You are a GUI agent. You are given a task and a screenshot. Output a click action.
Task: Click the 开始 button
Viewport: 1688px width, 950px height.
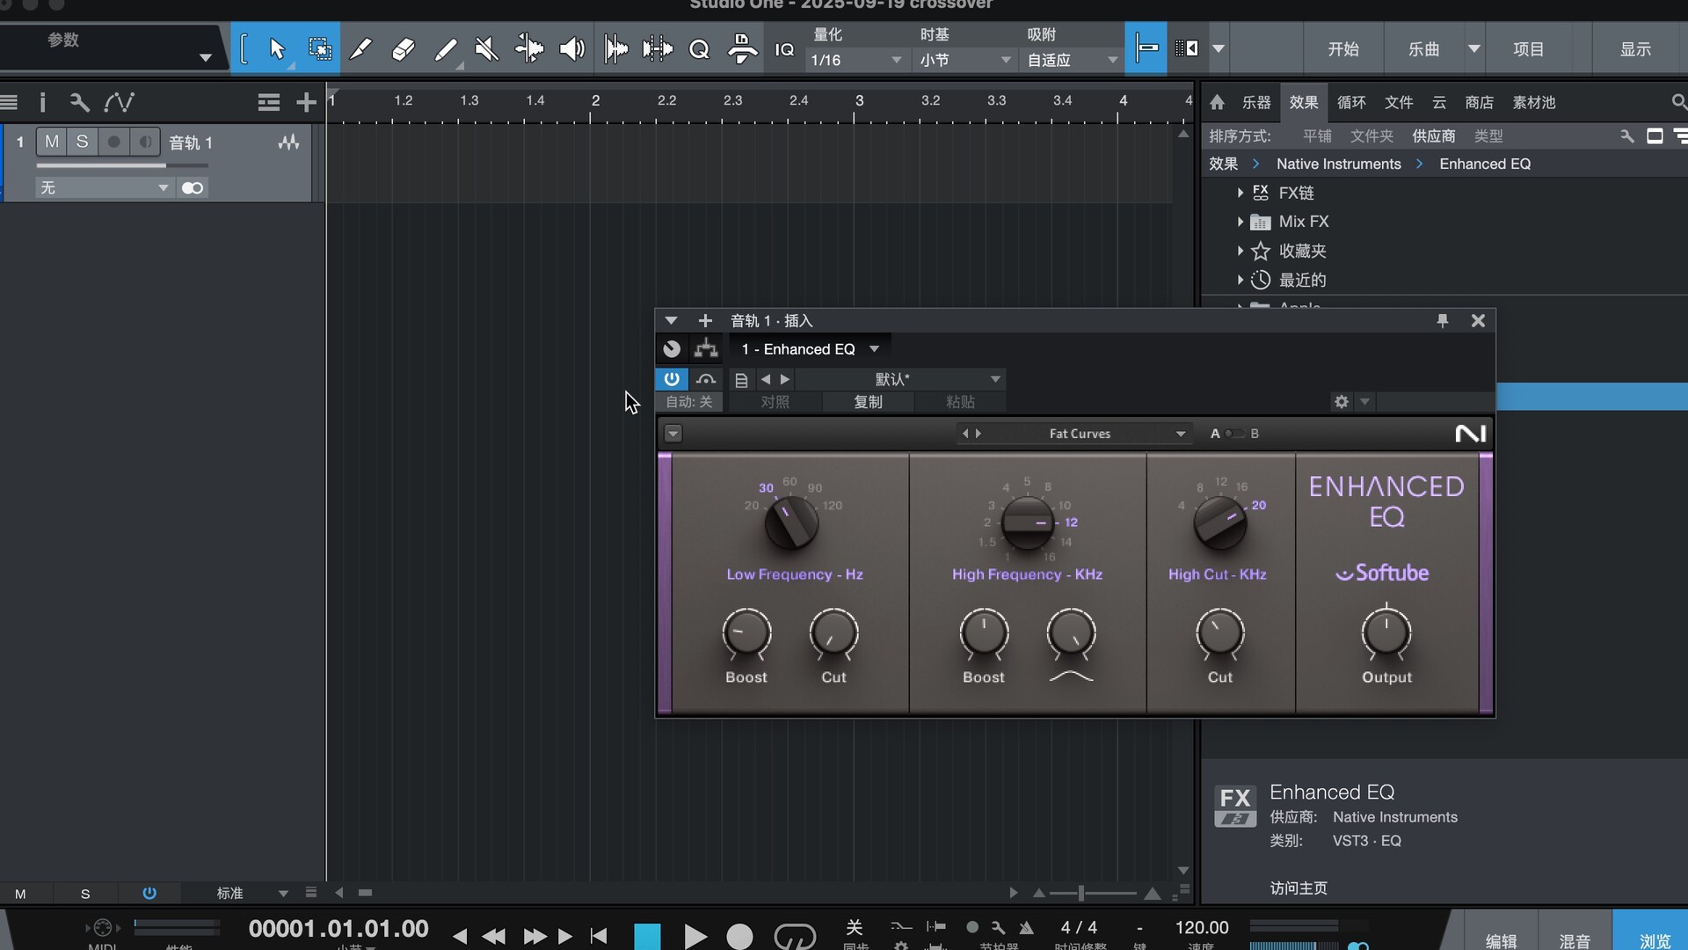pyautogui.click(x=1343, y=49)
